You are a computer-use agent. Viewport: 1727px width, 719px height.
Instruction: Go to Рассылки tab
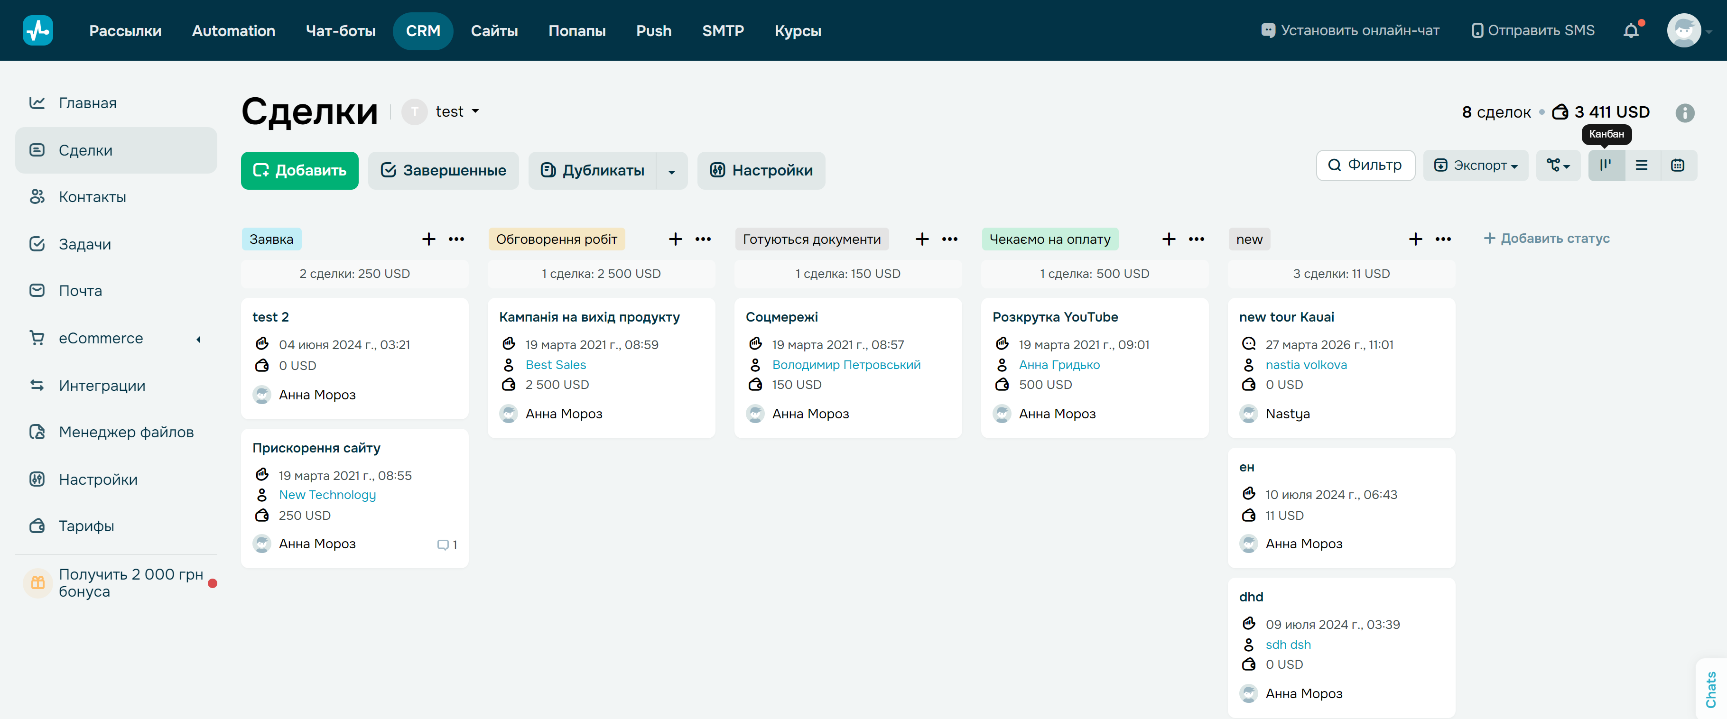pos(125,31)
